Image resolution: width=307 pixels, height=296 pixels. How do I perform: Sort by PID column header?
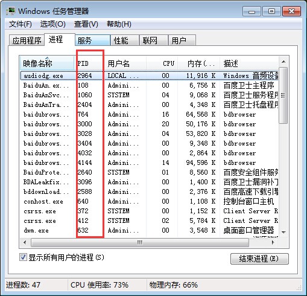pos(90,63)
